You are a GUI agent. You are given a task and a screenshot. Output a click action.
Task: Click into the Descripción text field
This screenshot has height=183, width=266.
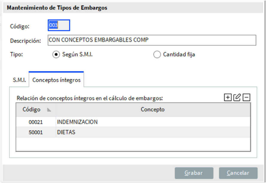coord(152,40)
